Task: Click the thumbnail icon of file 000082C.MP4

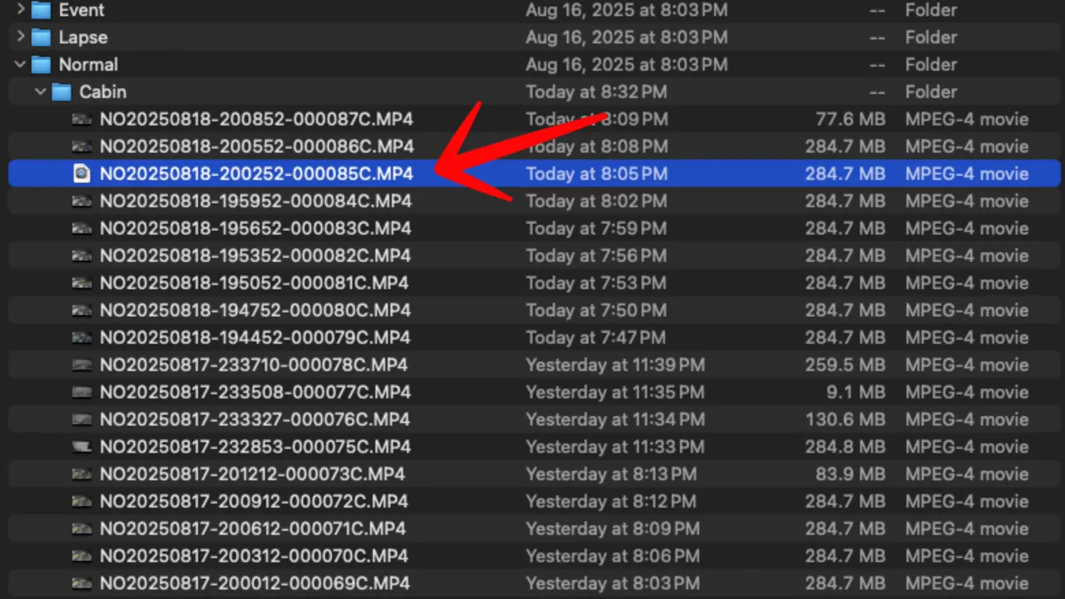Action: coord(82,255)
